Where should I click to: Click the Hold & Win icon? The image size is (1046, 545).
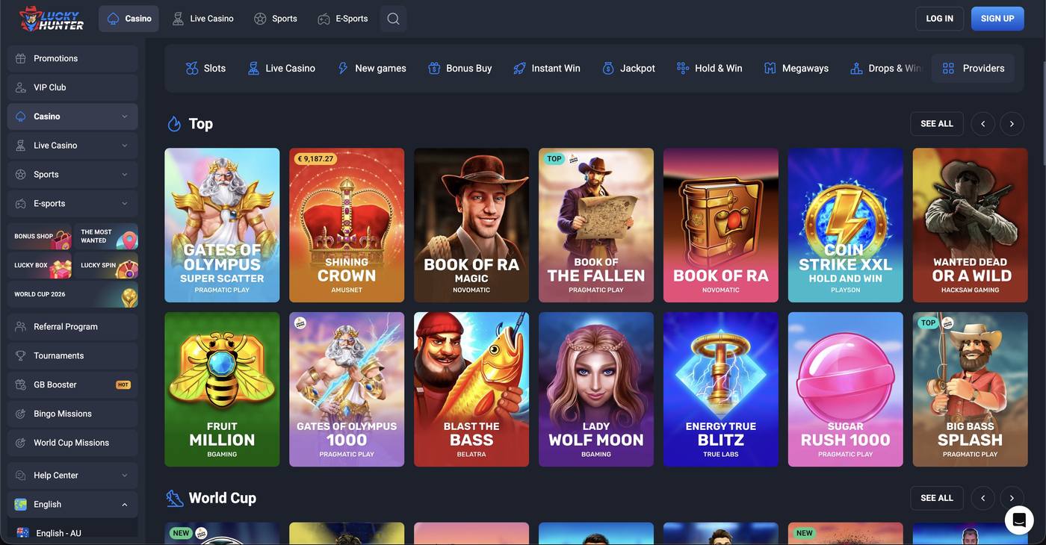coord(683,68)
